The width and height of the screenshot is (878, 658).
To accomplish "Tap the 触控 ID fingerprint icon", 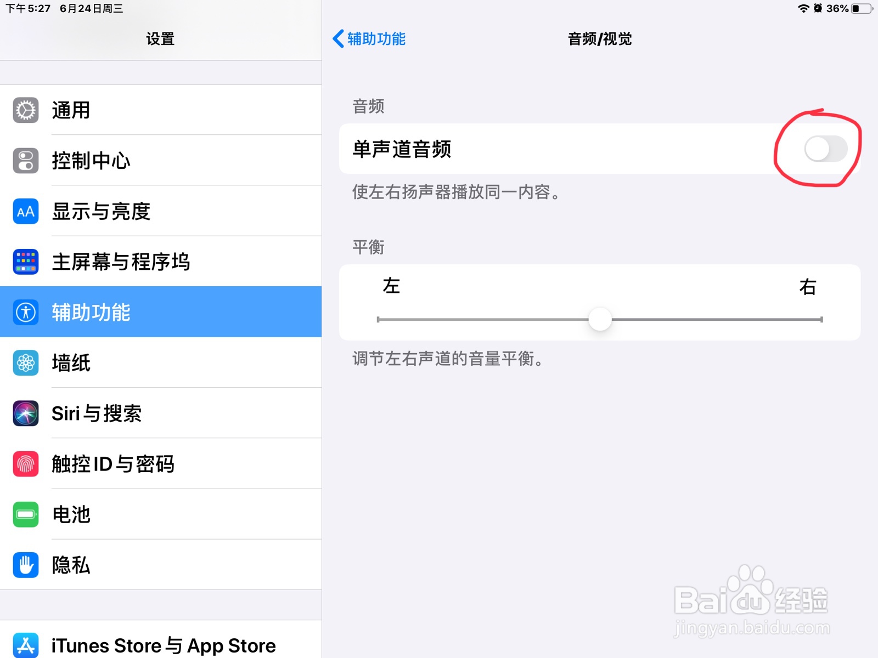I will click(x=26, y=464).
